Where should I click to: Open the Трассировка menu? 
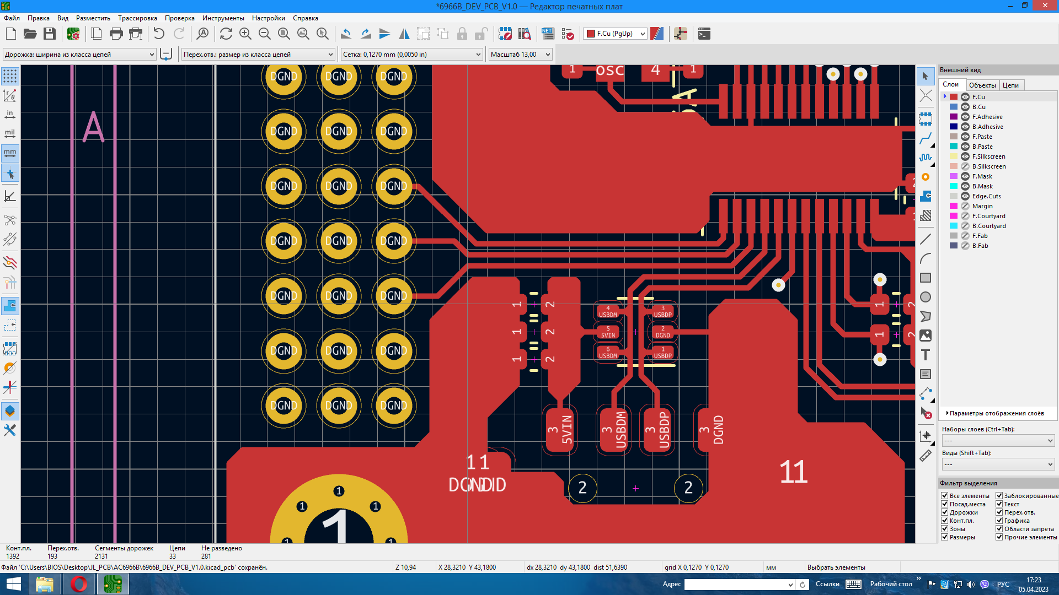click(137, 18)
